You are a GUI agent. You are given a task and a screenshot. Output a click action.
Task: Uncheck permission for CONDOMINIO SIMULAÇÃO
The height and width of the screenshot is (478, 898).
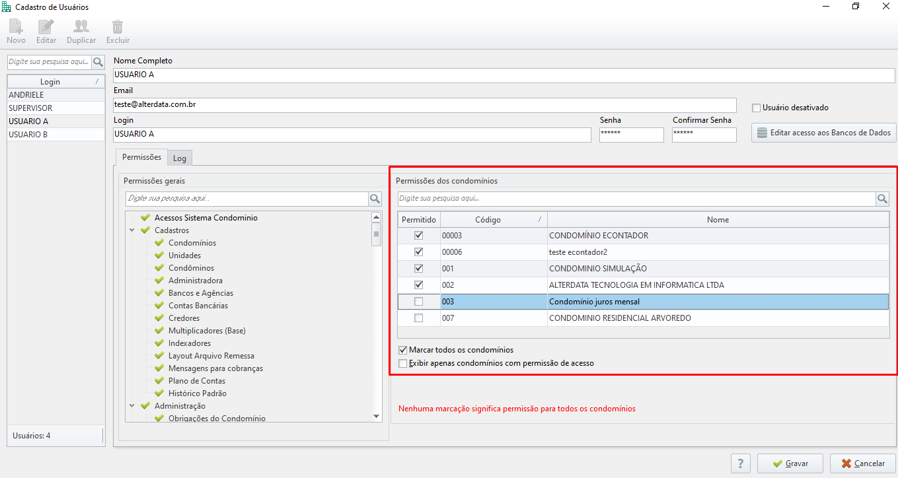[418, 269]
